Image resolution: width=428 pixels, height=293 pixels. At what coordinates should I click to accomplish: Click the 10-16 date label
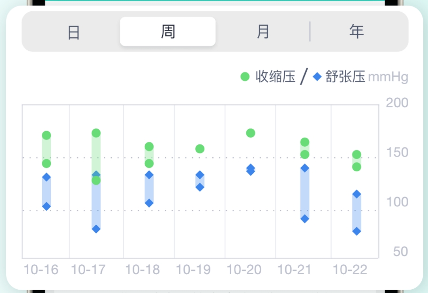click(x=41, y=270)
